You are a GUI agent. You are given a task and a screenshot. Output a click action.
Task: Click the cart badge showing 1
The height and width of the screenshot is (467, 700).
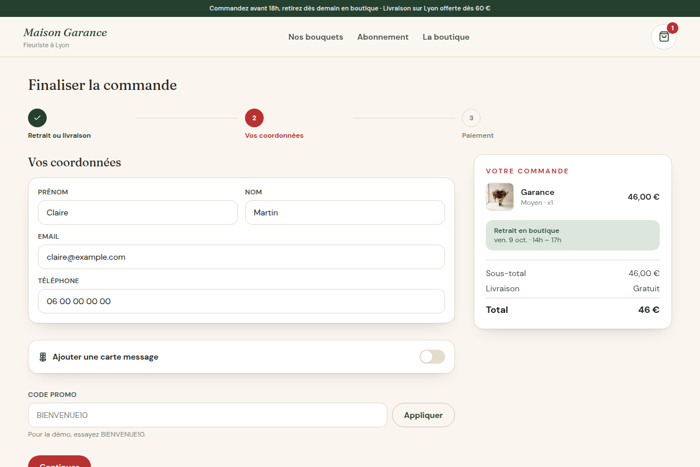click(x=673, y=28)
